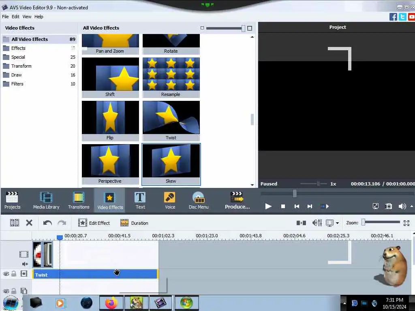
Task: Open the View menu
Action: pos(27,16)
